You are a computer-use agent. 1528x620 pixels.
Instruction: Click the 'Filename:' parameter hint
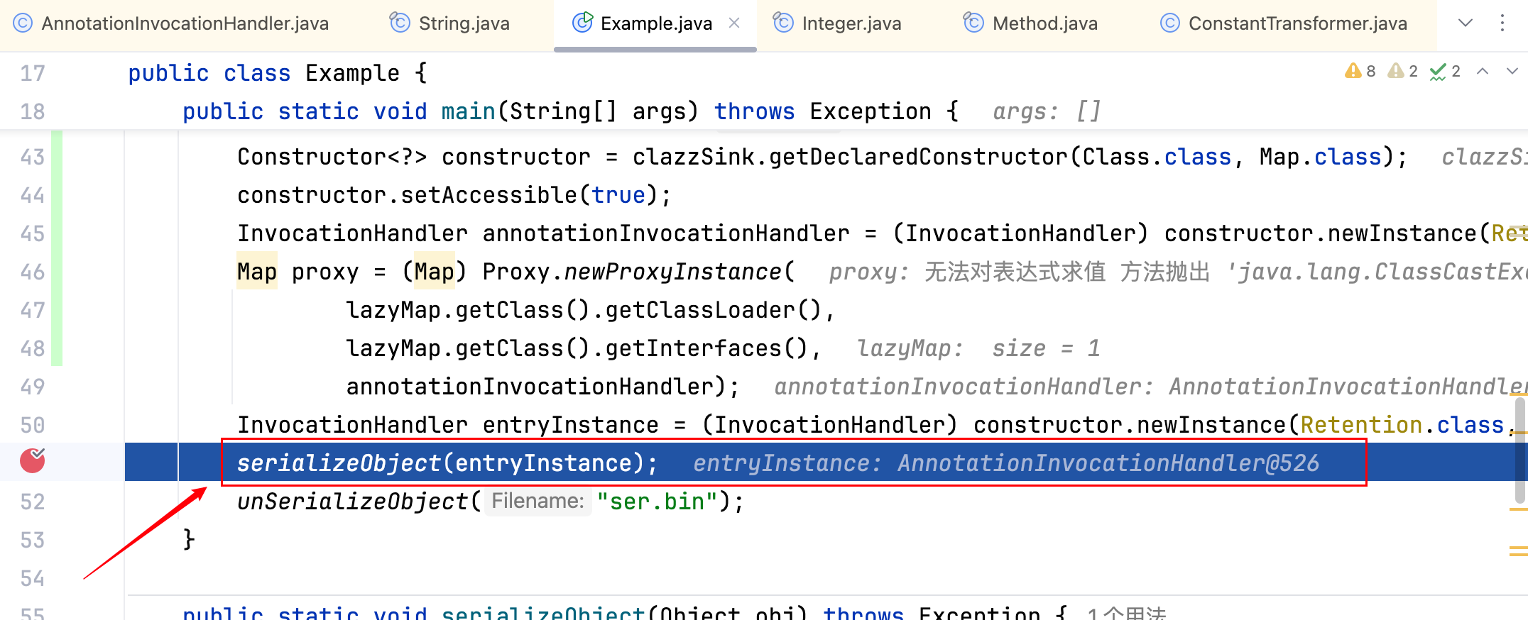coord(537,502)
